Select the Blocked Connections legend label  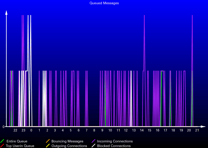(114, 146)
